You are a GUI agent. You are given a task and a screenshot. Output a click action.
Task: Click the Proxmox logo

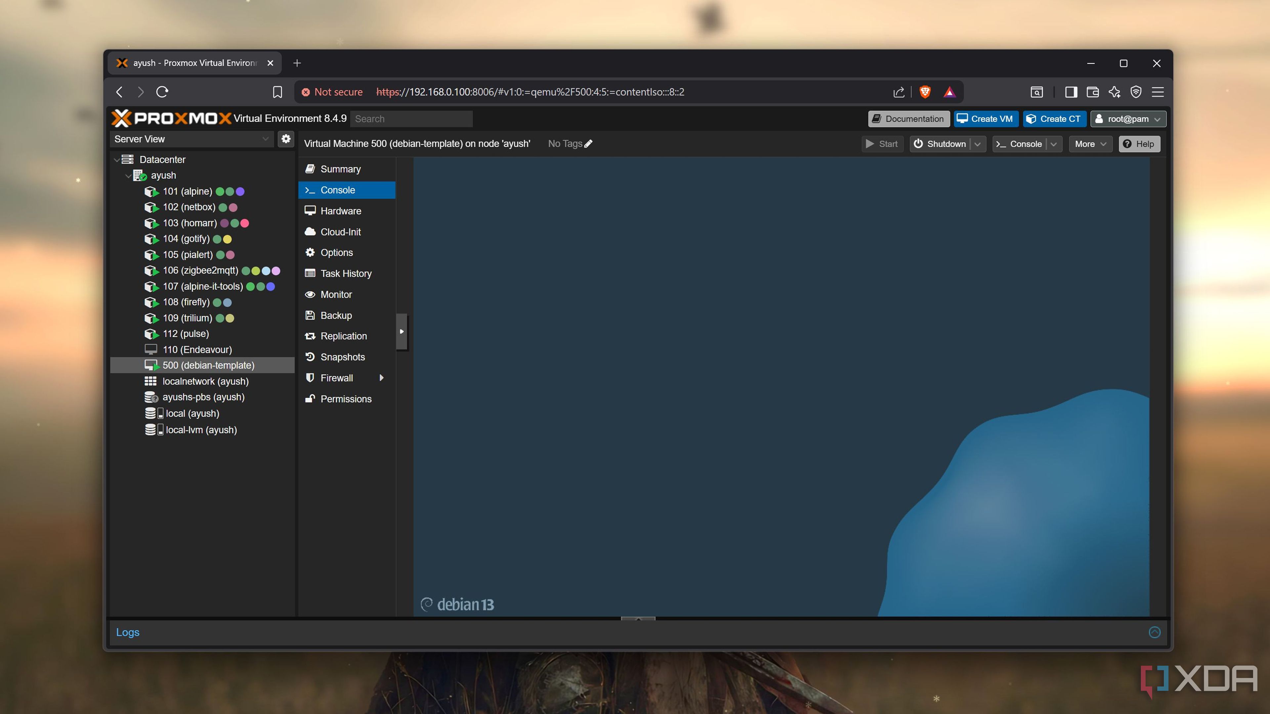pyautogui.click(x=171, y=118)
